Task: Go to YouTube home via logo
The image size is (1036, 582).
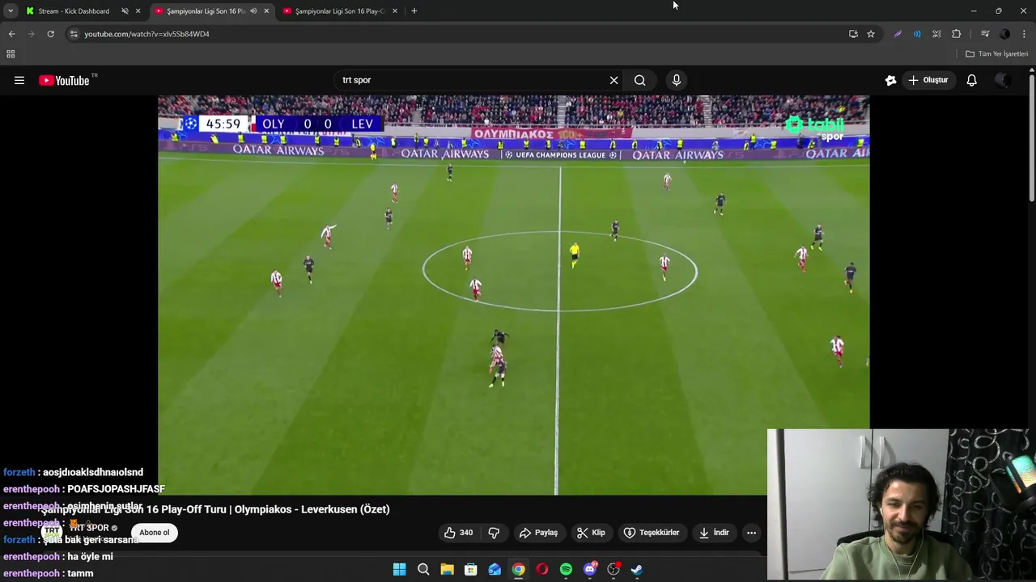Action: tap(64, 80)
